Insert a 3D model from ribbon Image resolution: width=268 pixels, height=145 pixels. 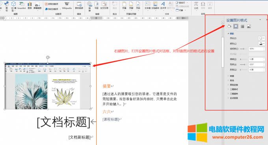(x=13, y=6)
